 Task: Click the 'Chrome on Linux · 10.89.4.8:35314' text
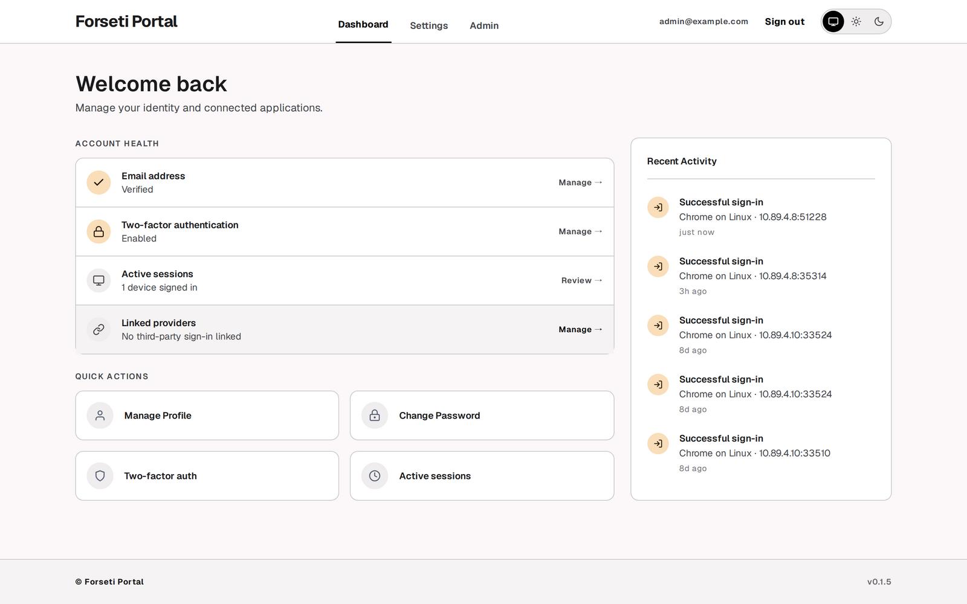point(752,276)
